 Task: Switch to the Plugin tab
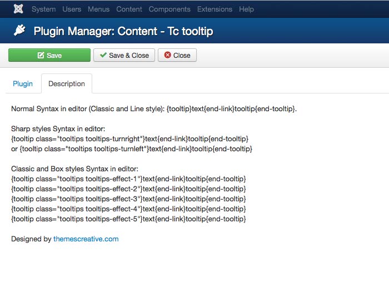(23, 83)
